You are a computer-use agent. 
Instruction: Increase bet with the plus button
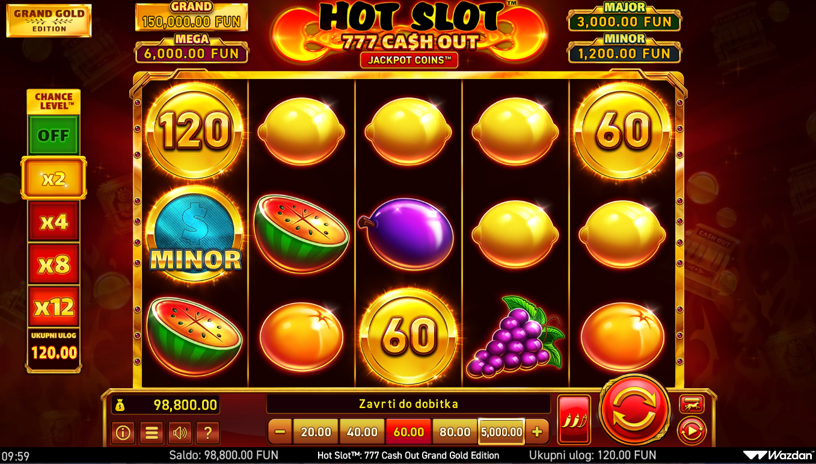coord(537,432)
